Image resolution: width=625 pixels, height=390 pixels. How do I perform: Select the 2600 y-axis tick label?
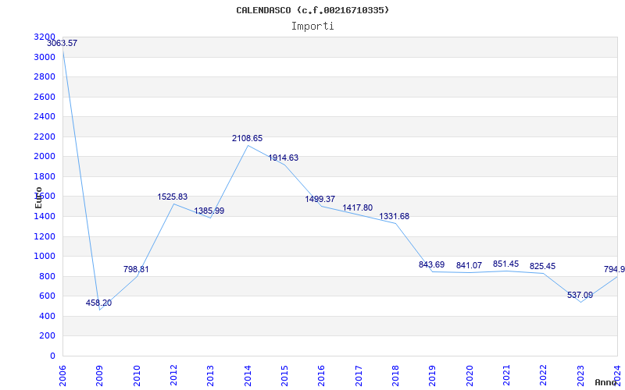tap(45, 97)
